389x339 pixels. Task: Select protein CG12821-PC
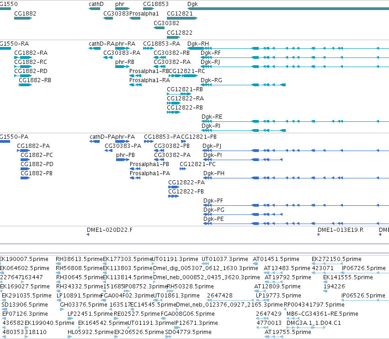[198, 164]
